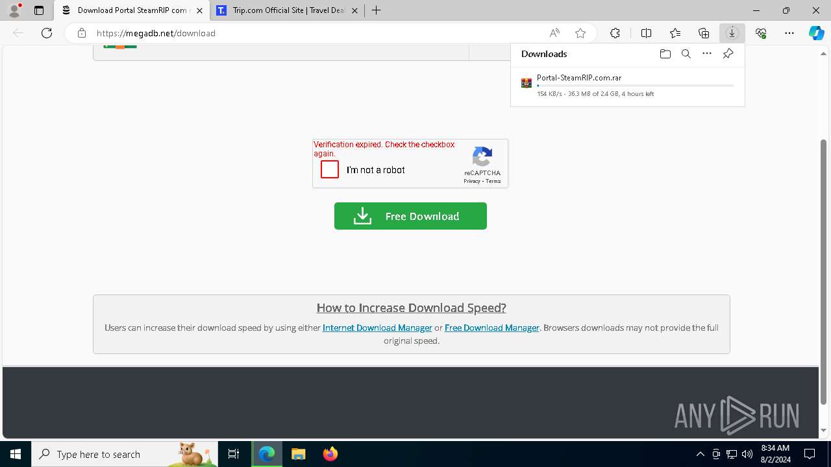The image size is (831, 467).
Task: Open the Collections icon
Action: pyautogui.click(x=704, y=33)
